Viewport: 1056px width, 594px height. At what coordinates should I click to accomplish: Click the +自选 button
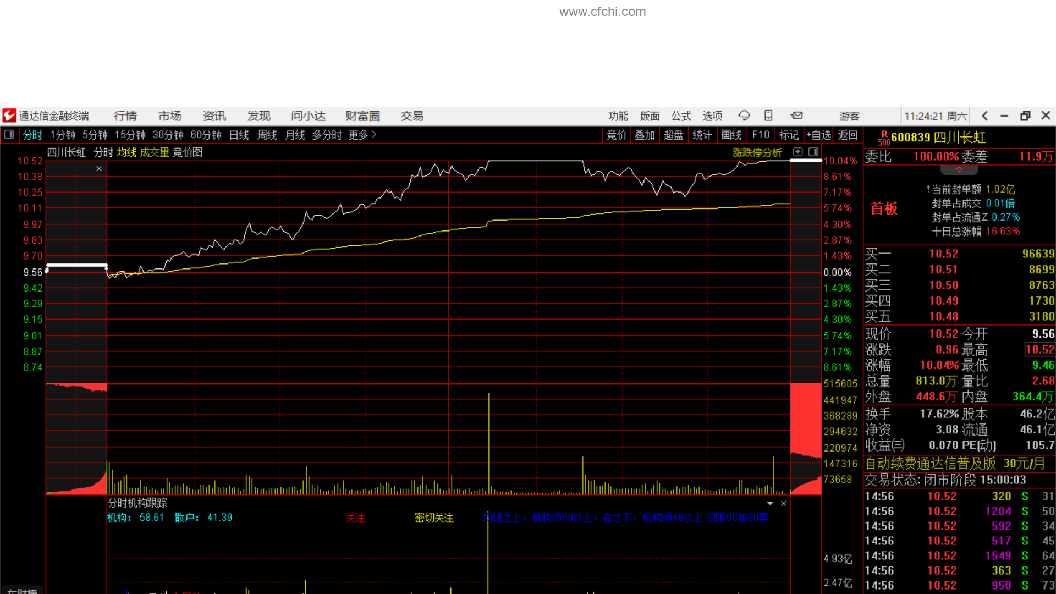[x=818, y=135]
